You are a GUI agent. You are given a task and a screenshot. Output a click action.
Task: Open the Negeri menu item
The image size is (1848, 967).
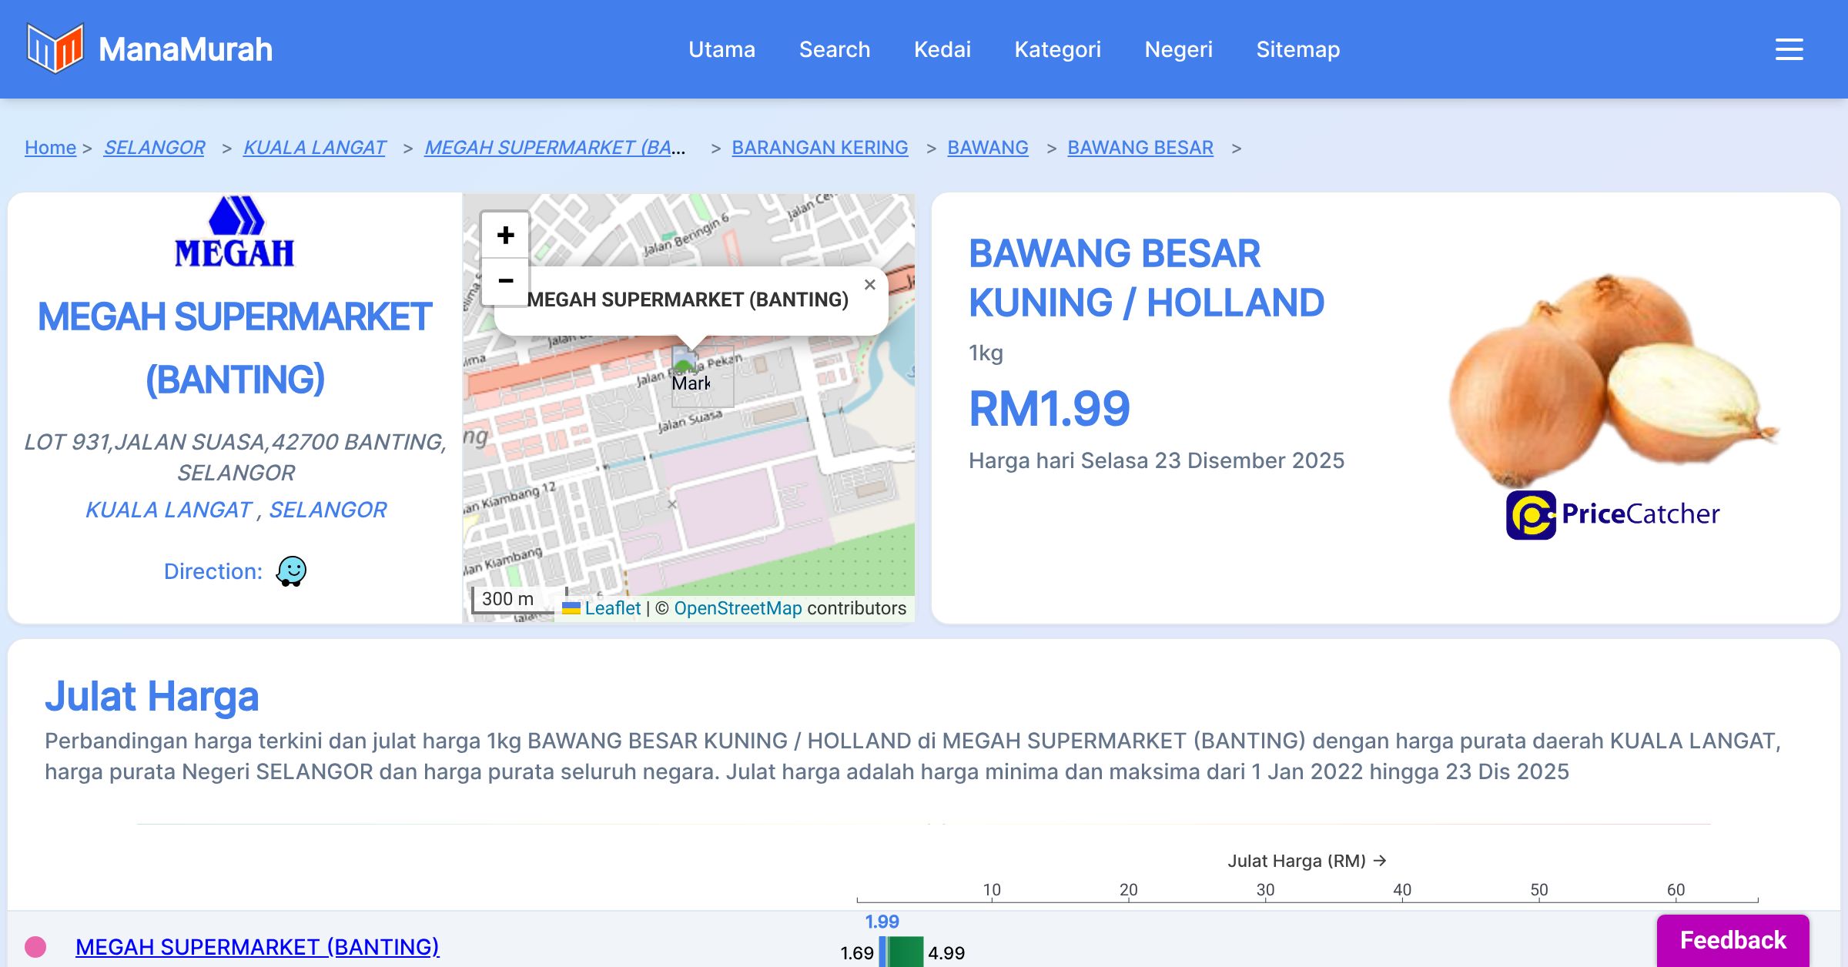(1178, 49)
